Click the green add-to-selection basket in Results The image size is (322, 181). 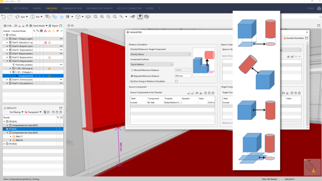pos(53,112)
